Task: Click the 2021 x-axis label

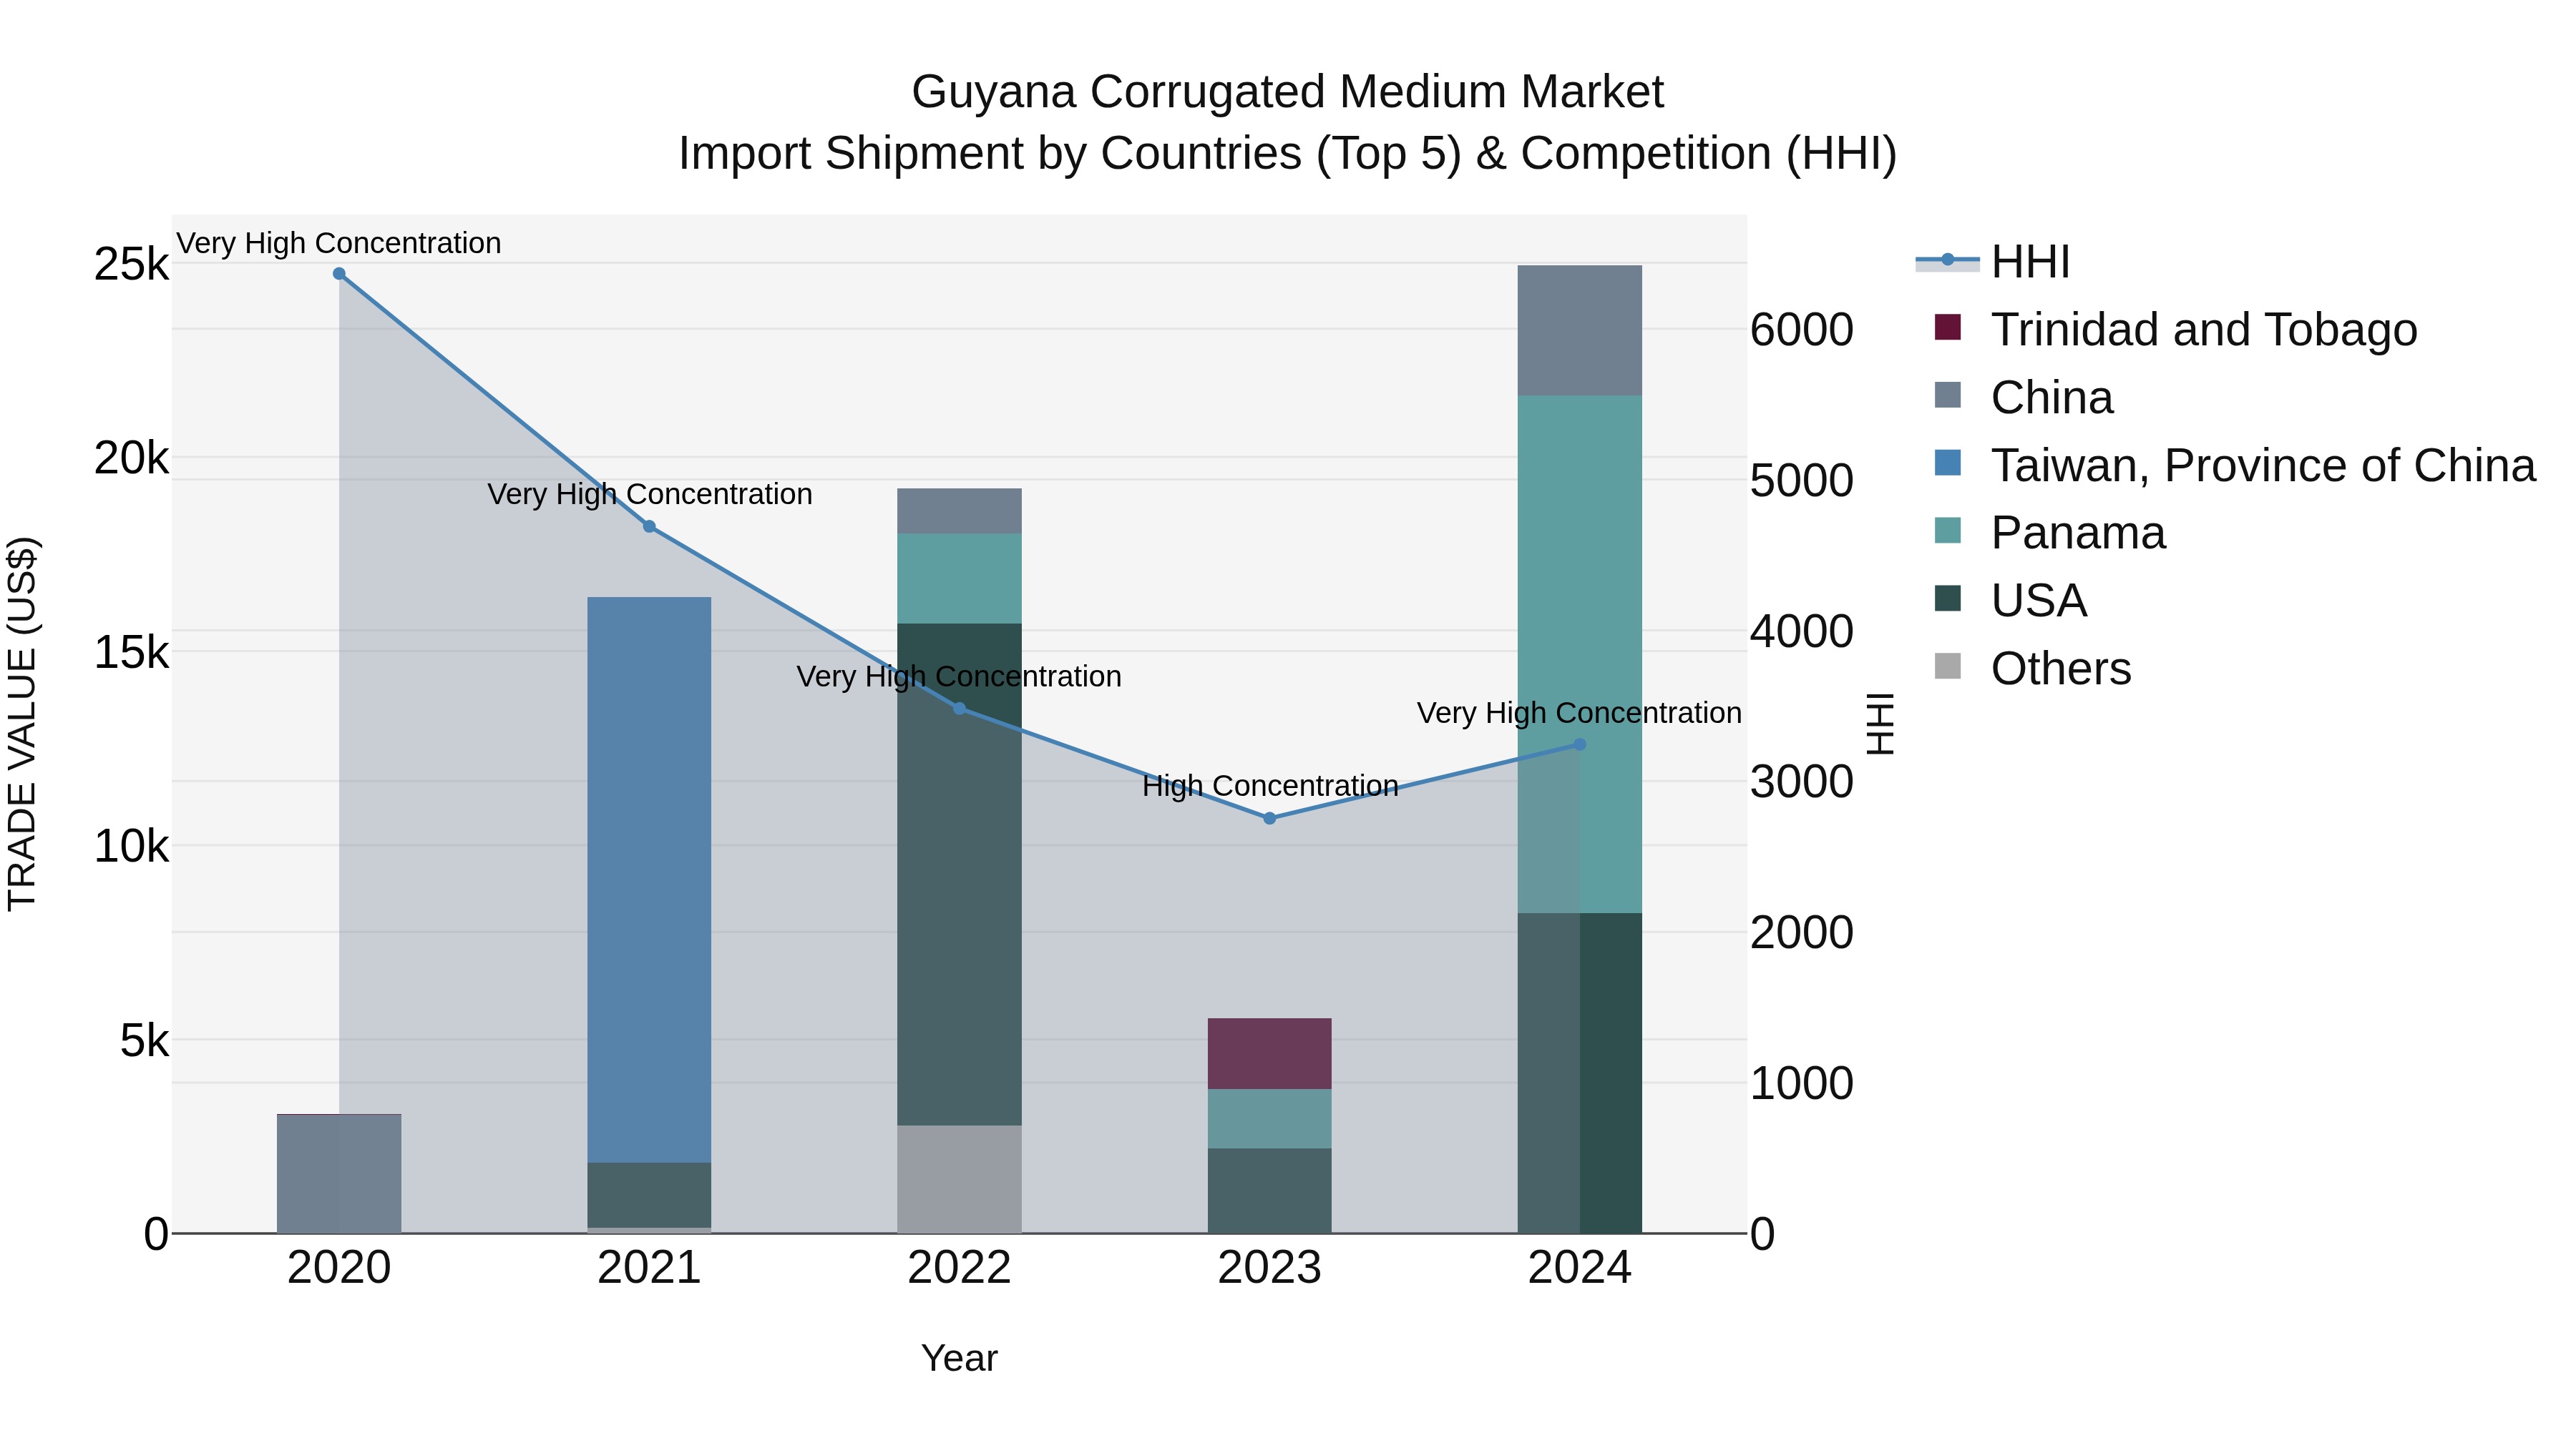Action: 649,1268
